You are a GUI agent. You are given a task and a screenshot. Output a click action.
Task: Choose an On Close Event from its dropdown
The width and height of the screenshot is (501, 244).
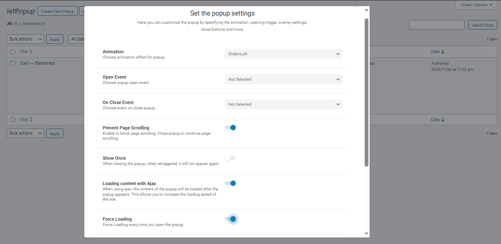tap(283, 104)
